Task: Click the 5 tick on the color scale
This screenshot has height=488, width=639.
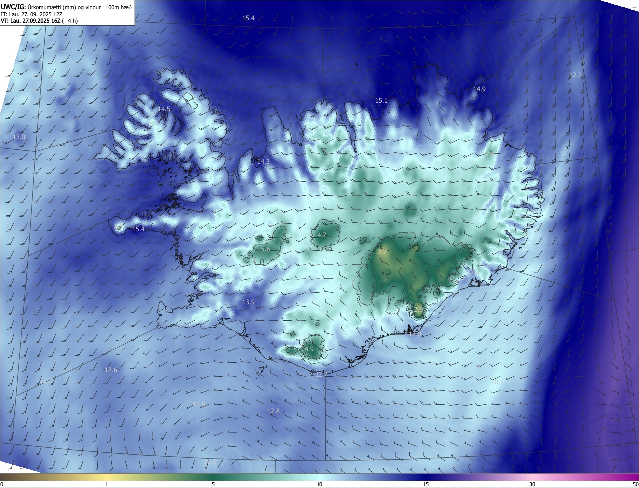Action: click(213, 485)
